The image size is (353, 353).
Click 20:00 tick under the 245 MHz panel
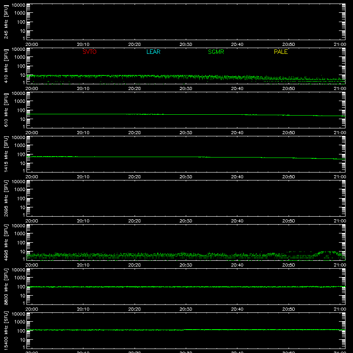click(32, 45)
